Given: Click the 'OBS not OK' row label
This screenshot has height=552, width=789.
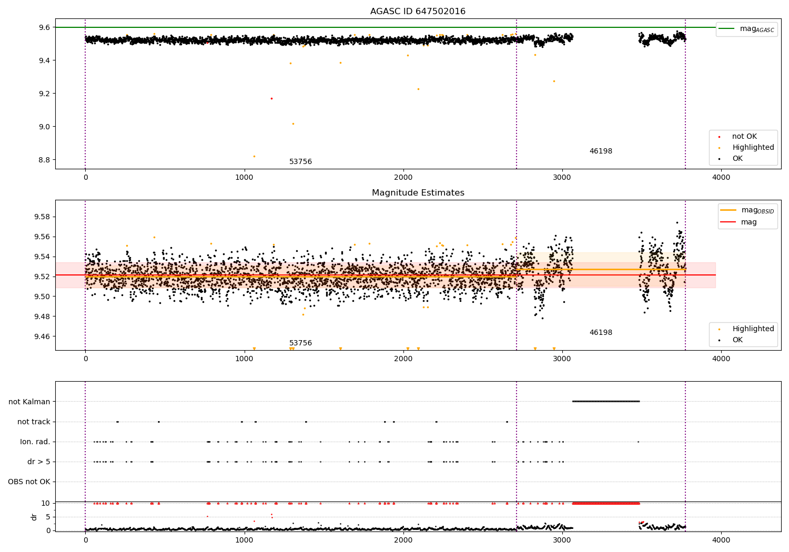Looking at the screenshot, I should coord(29,482).
